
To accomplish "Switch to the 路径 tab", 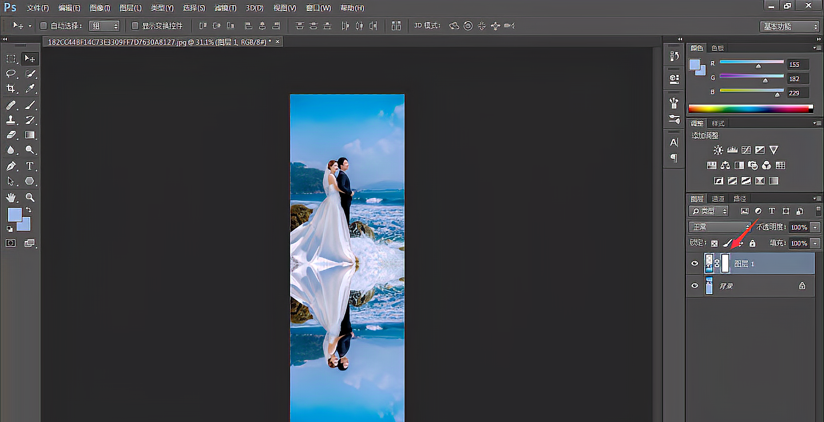I will tap(740, 199).
